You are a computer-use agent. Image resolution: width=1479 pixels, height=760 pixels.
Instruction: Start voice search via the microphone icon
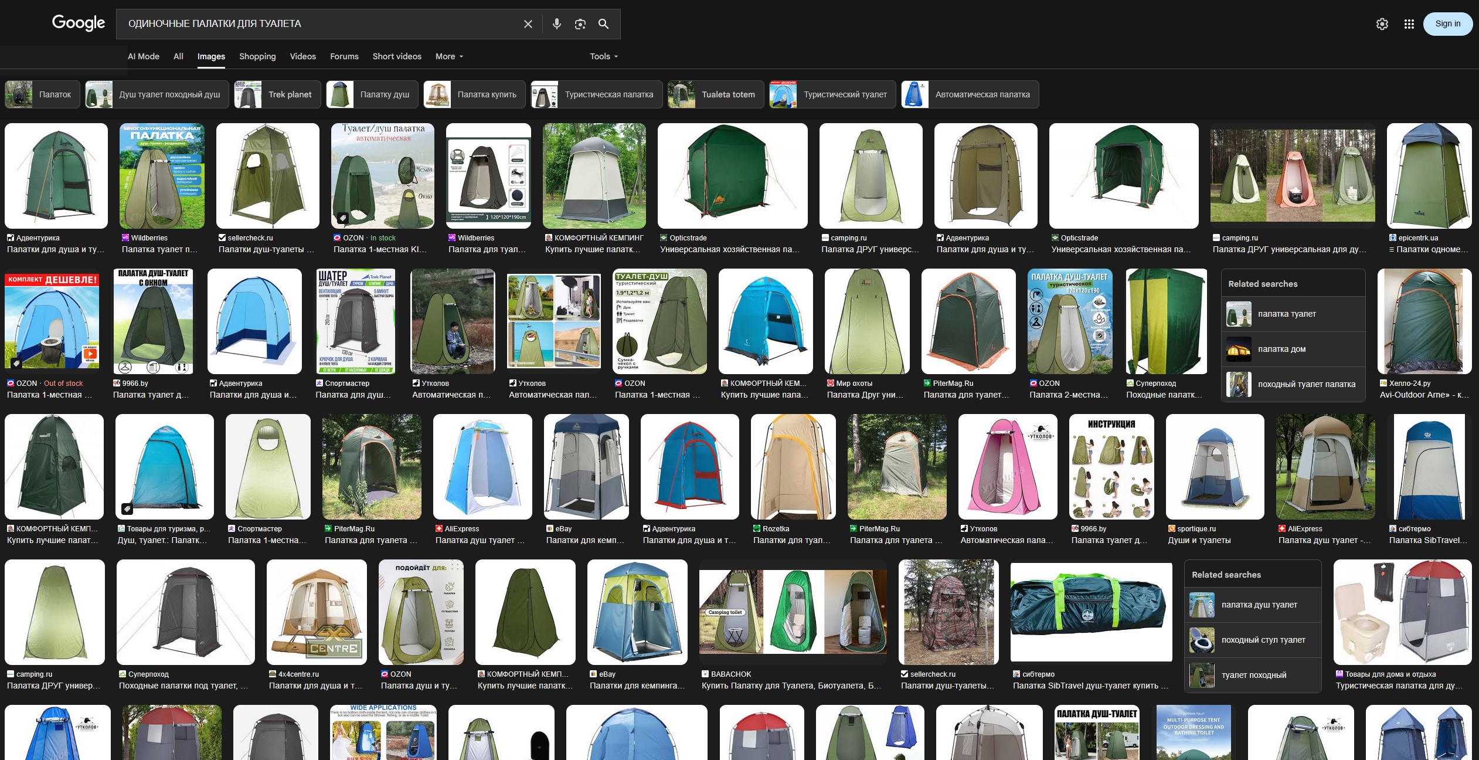coord(556,24)
